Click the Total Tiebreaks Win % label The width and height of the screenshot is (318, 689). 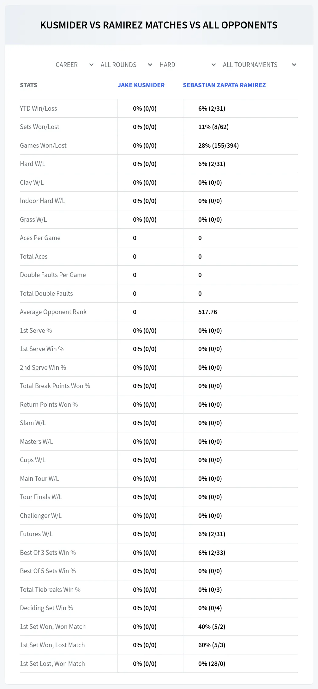pos(50,590)
